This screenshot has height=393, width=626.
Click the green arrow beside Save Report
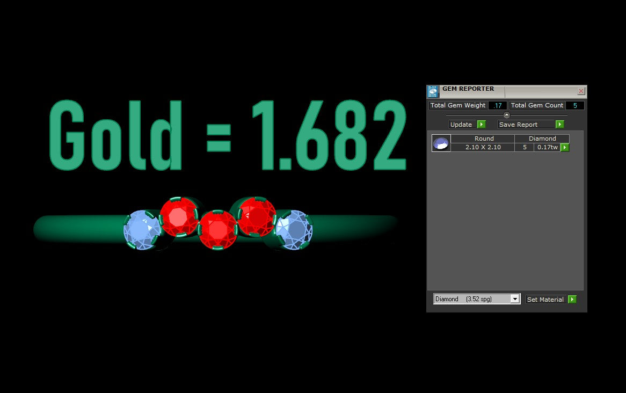point(560,125)
